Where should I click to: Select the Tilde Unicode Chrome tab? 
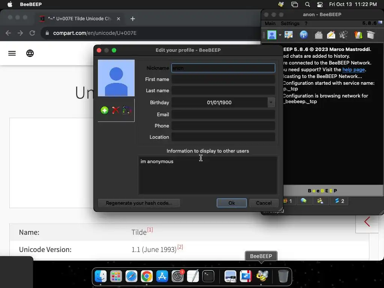tap(79, 19)
